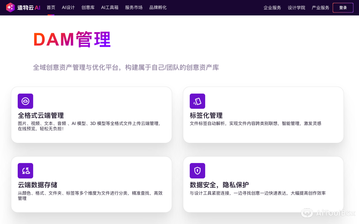Visit 设计学院 link
359x224 pixels.
click(x=296, y=8)
